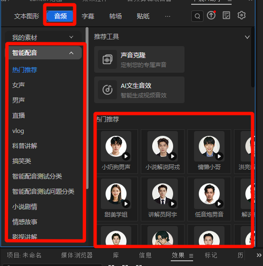Play preview of 小说解说阿戎 voice

[173, 156]
